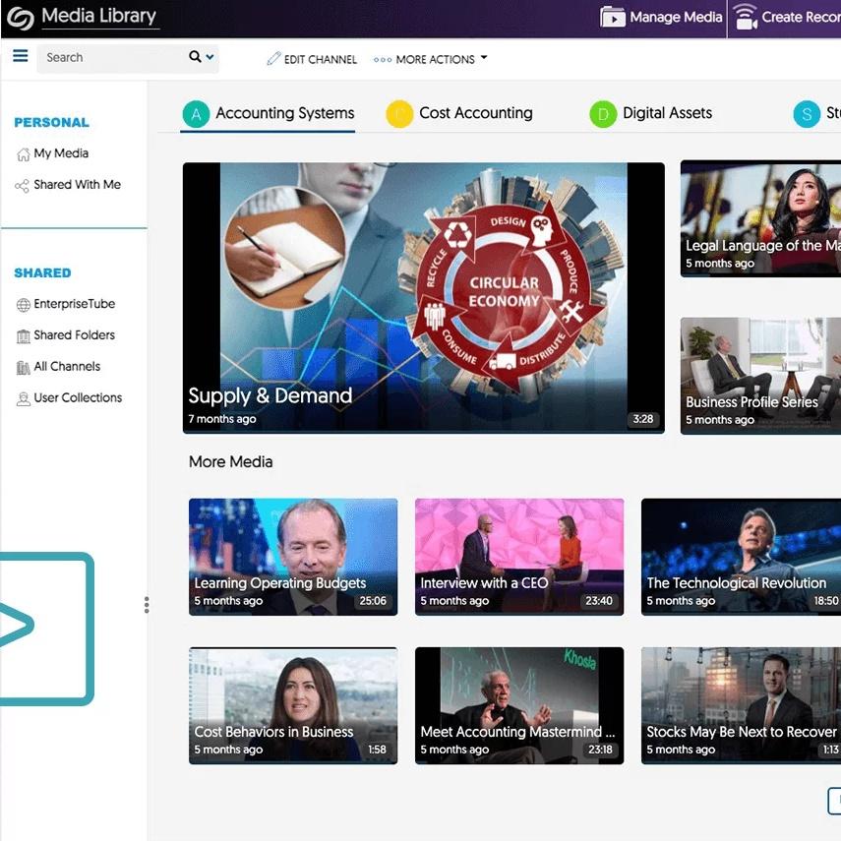Screen dimensions: 841x841
Task: Expand the search options chevron
Action: [210, 58]
